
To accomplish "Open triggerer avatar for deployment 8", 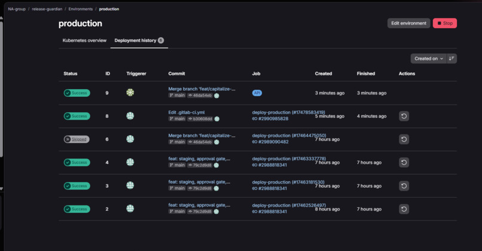I will coord(130,116).
